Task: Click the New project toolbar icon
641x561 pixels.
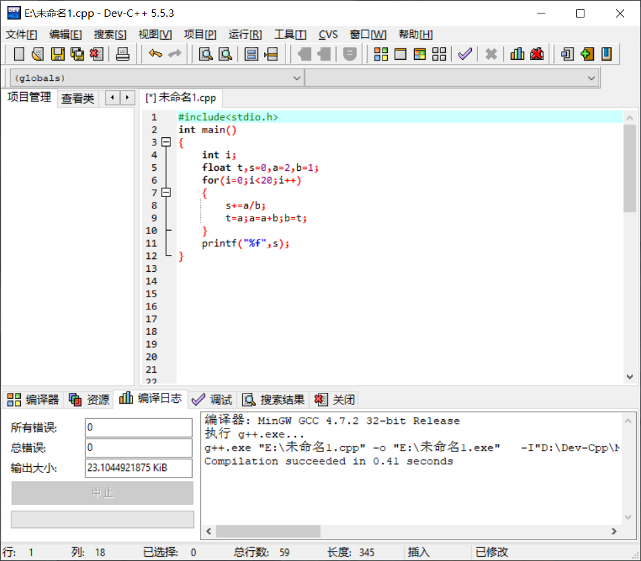Action: 567,54
